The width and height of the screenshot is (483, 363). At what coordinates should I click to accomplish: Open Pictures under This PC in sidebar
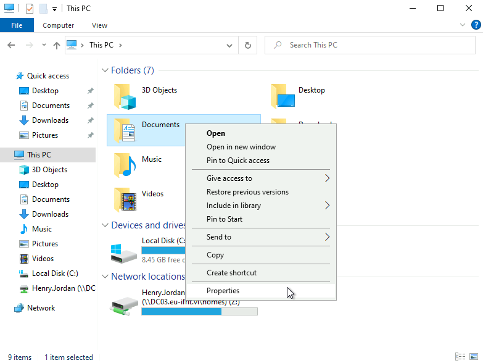coord(47,243)
